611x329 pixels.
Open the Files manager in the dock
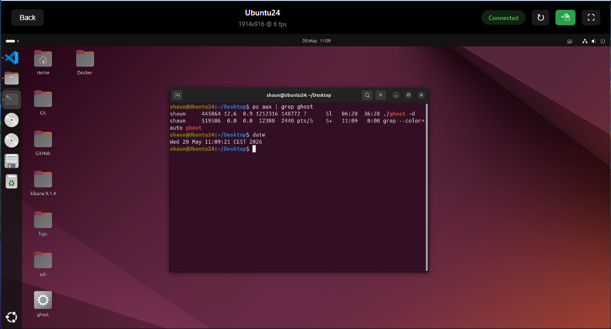point(12,78)
